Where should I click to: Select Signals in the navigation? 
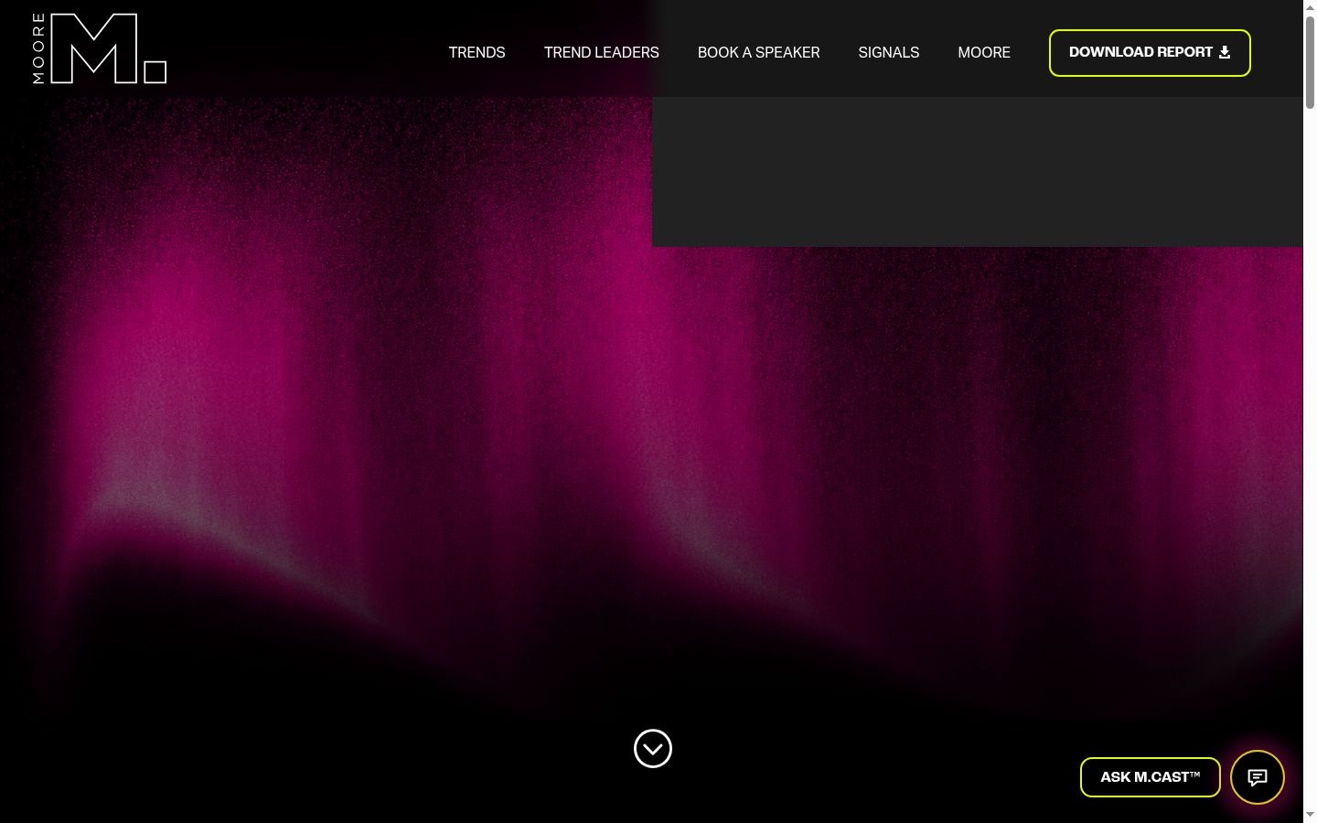tap(889, 53)
